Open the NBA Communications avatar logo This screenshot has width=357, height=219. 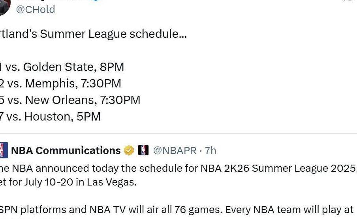pos(3,150)
